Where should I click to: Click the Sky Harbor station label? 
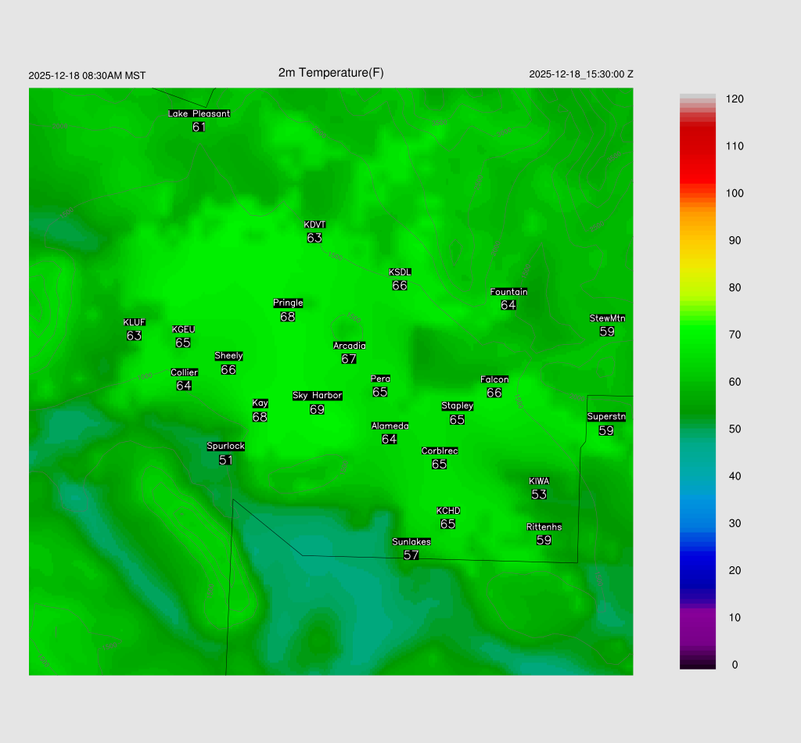click(317, 396)
